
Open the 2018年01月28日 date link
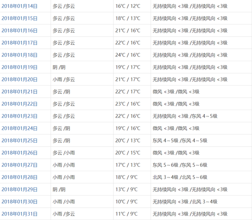19,177
